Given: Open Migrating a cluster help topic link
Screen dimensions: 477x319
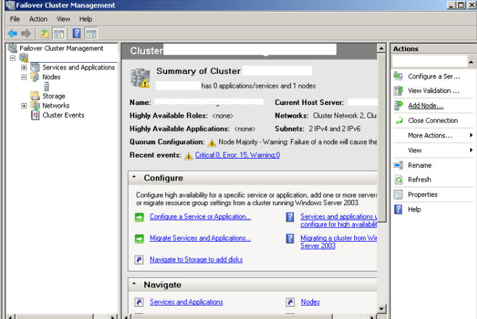Looking at the screenshot, I should [338, 242].
